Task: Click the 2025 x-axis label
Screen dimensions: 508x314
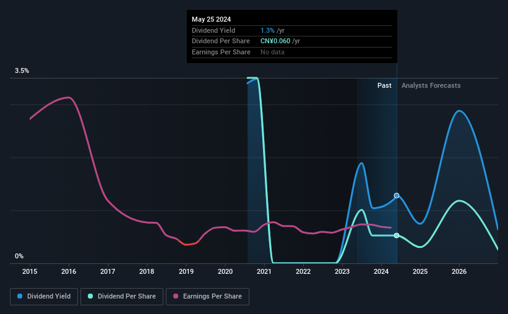Action: tap(420, 271)
